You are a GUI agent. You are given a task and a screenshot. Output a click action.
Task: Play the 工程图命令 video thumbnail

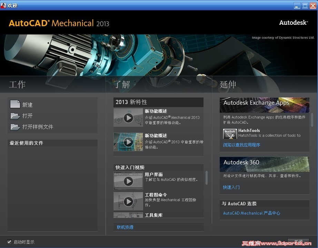click(128, 201)
